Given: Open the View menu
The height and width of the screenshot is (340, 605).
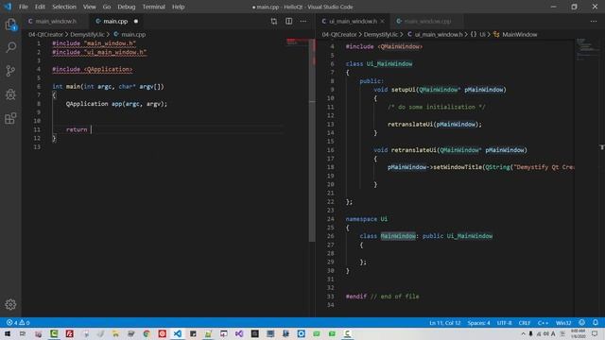Looking at the screenshot, I should point(89,7).
